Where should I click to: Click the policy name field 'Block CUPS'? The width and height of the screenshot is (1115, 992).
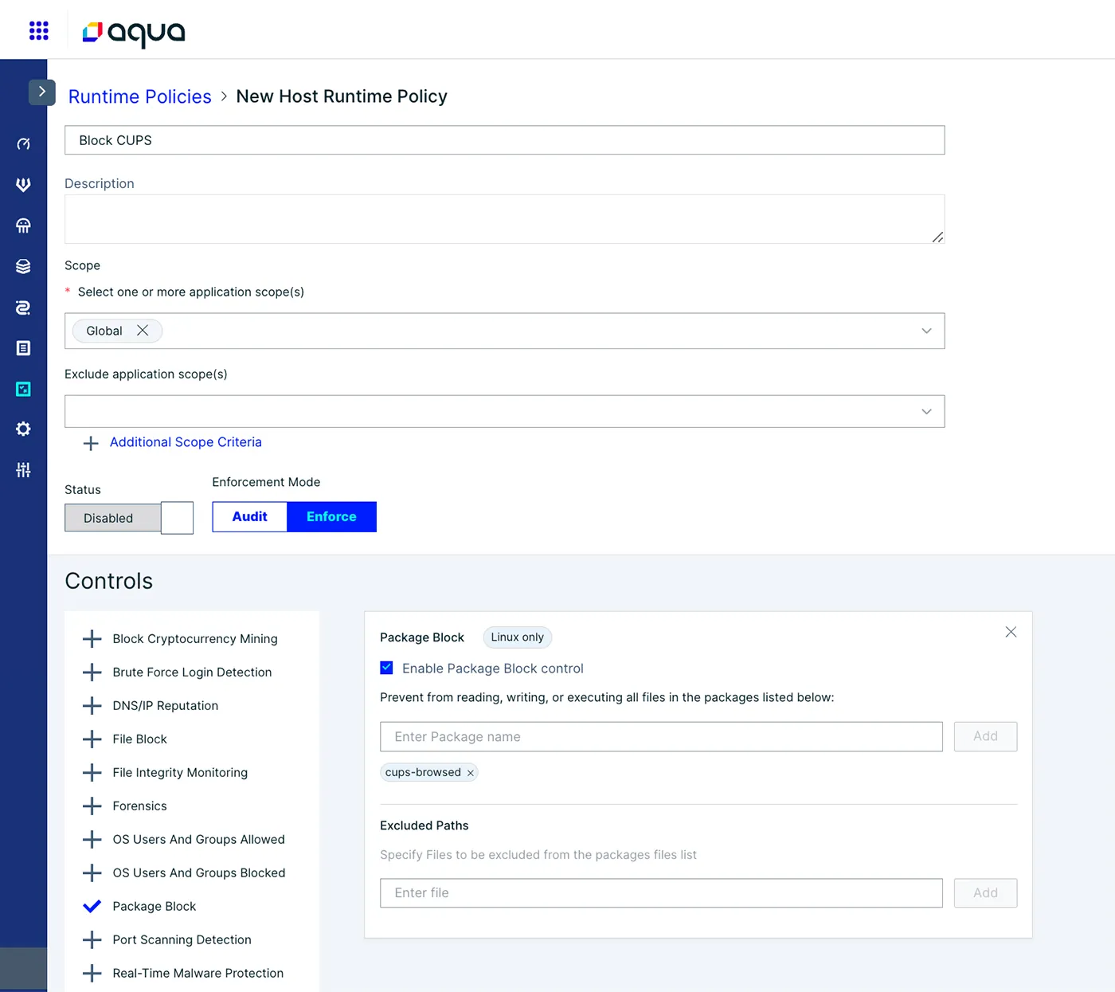[x=504, y=140]
